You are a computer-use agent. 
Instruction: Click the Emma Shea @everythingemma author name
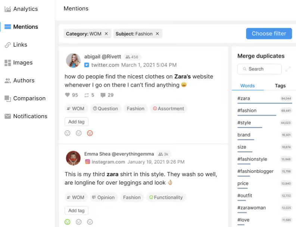click(x=119, y=154)
